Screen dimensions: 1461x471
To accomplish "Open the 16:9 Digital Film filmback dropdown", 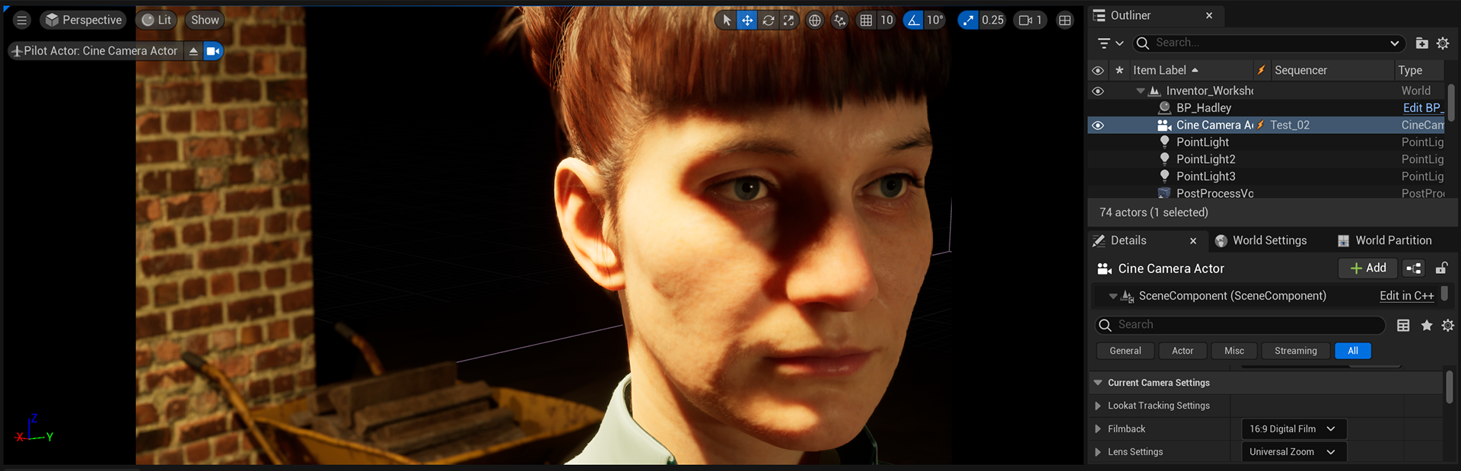I will coord(1293,429).
